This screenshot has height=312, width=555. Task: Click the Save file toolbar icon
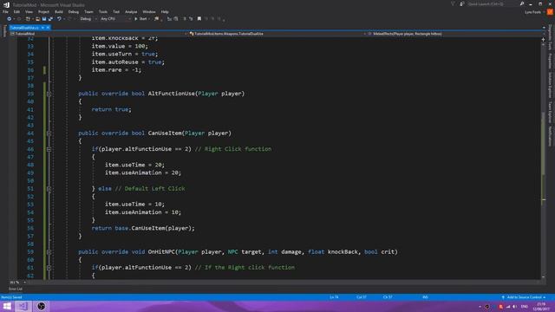point(44,19)
